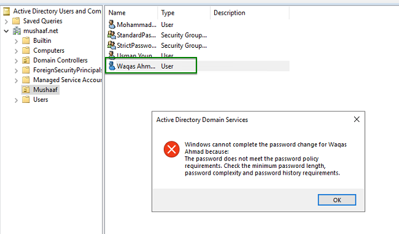The image size is (399, 234).
Task: Select Builtin in the tree
Action: tap(42, 40)
